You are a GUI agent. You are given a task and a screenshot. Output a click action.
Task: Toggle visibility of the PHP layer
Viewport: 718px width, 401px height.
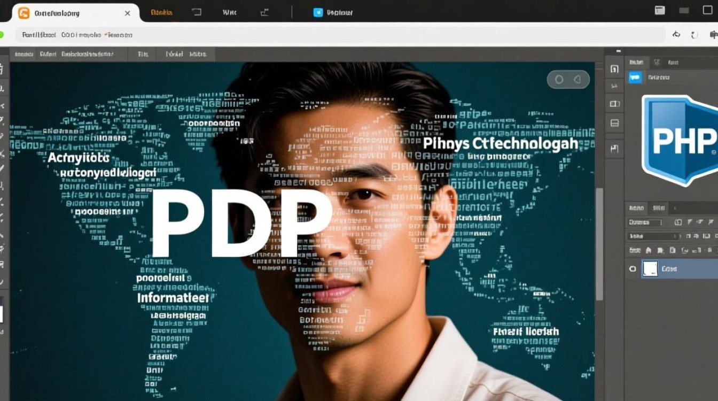tap(632, 269)
